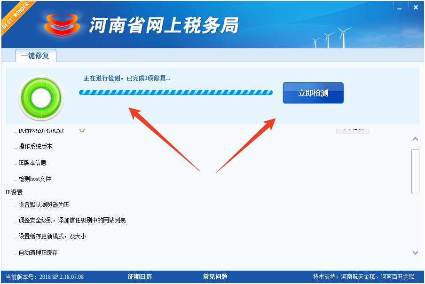Select the 自动清理IE缓存 item
The height and width of the screenshot is (284, 425).
[x=38, y=252]
